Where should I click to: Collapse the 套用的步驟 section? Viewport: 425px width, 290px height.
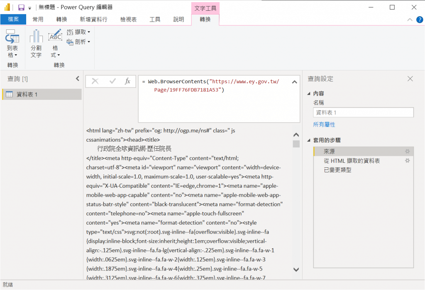point(309,140)
